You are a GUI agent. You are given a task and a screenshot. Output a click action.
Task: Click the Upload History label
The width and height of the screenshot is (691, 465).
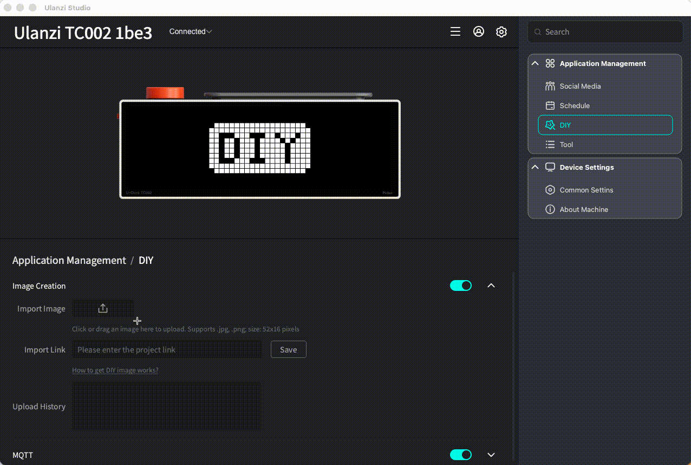tap(39, 407)
